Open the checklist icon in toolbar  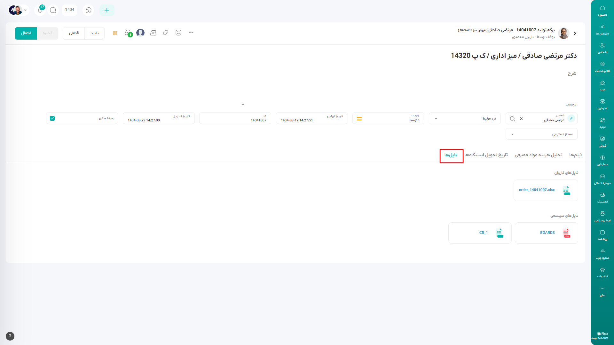(x=178, y=33)
